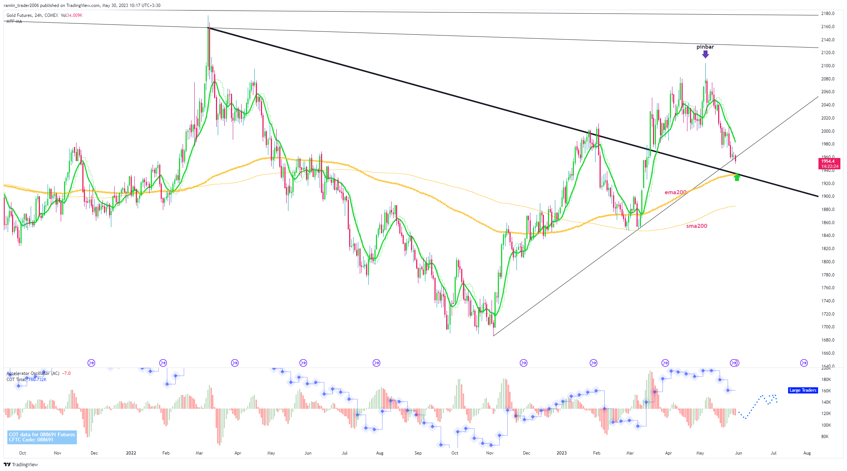The width and height of the screenshot is (847, 471).
Task: Select the 1900.0 price axis label
Action: [x=828, y=196]
